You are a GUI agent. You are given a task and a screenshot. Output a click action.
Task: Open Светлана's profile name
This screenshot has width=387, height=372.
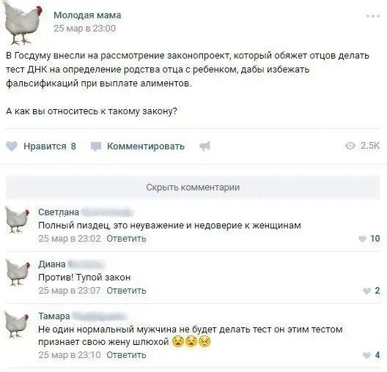(59, 212)
